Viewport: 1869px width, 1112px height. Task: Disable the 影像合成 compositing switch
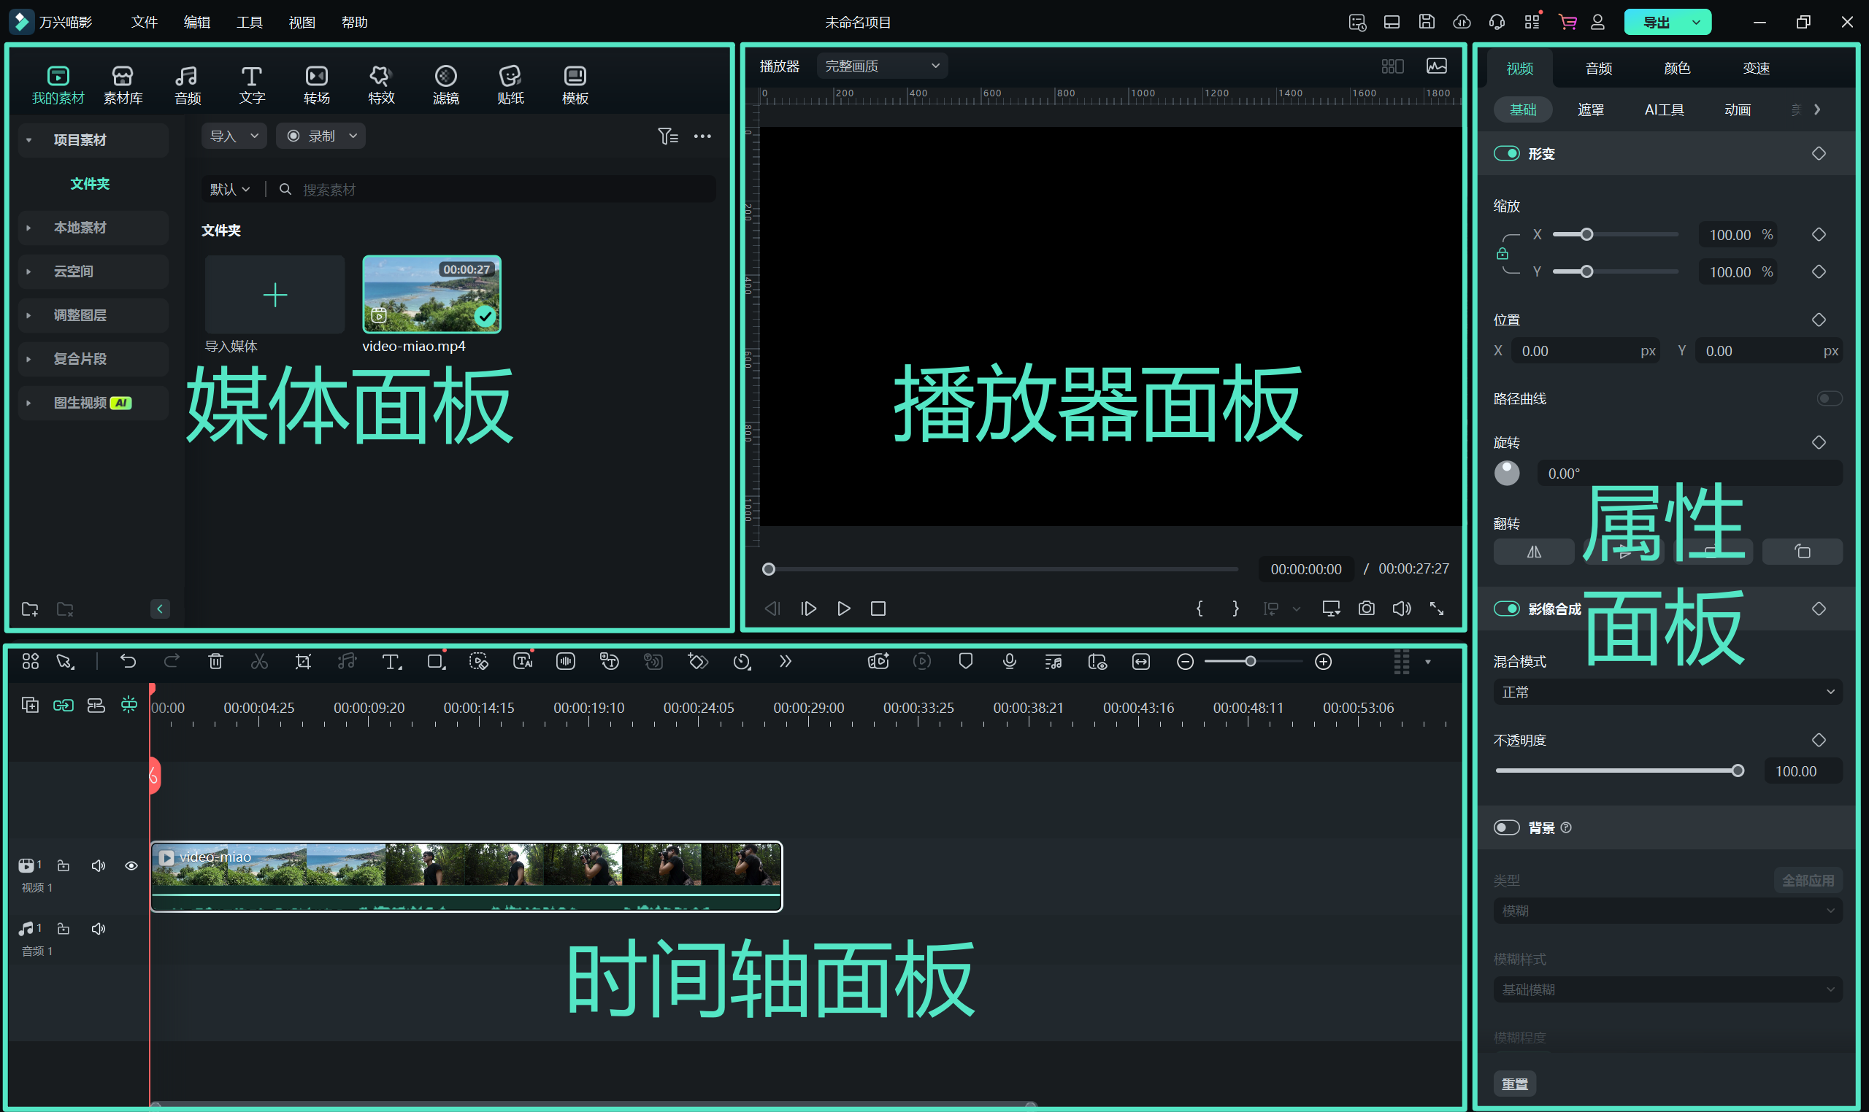[x=1508, y=609]
